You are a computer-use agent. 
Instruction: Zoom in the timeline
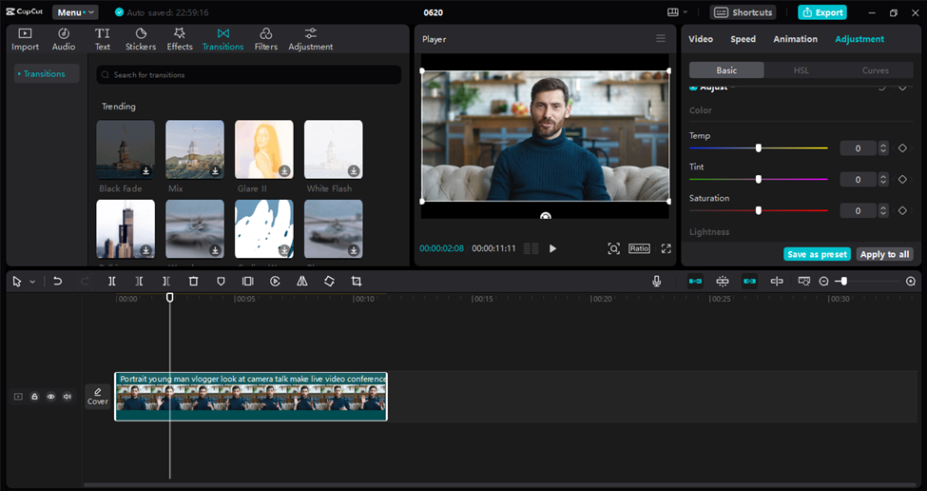(x=911, y=282)
